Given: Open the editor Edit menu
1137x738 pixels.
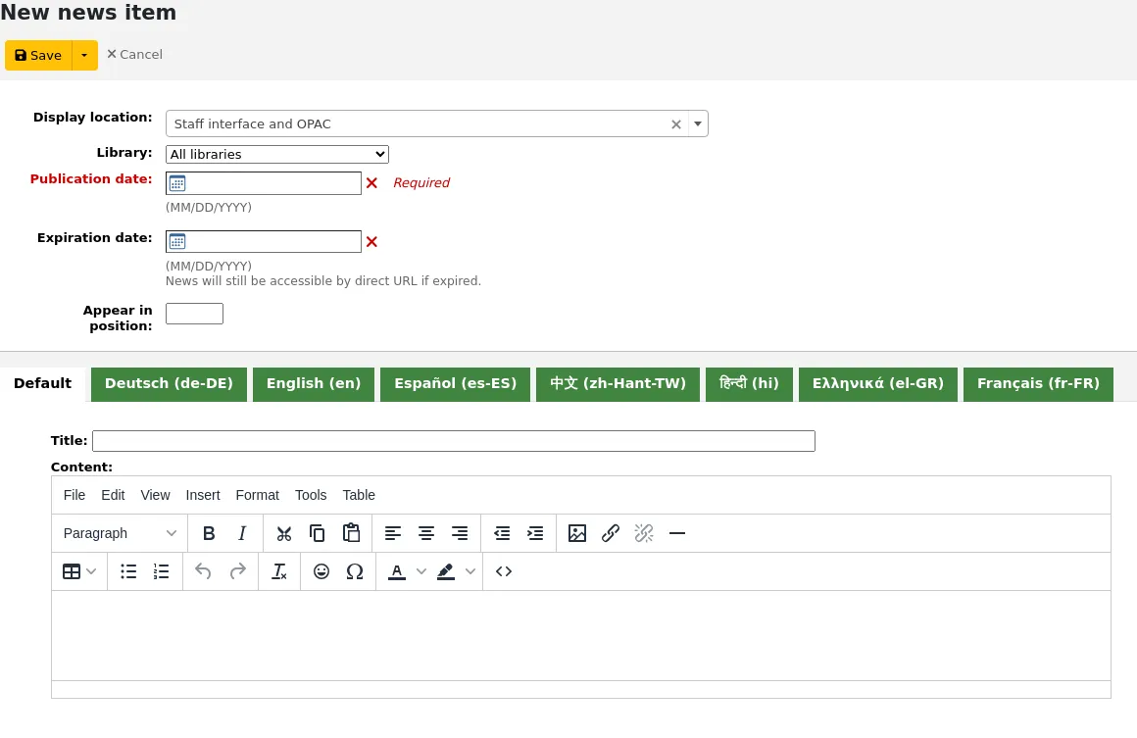Looking at the screenshot, I should point(113,495).
